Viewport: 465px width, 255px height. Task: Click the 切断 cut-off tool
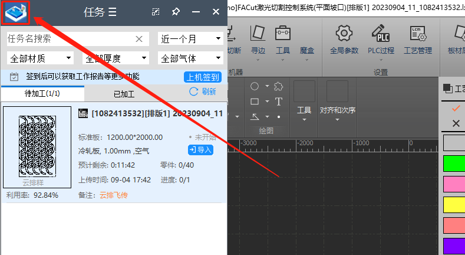click(x=235, y=40)
